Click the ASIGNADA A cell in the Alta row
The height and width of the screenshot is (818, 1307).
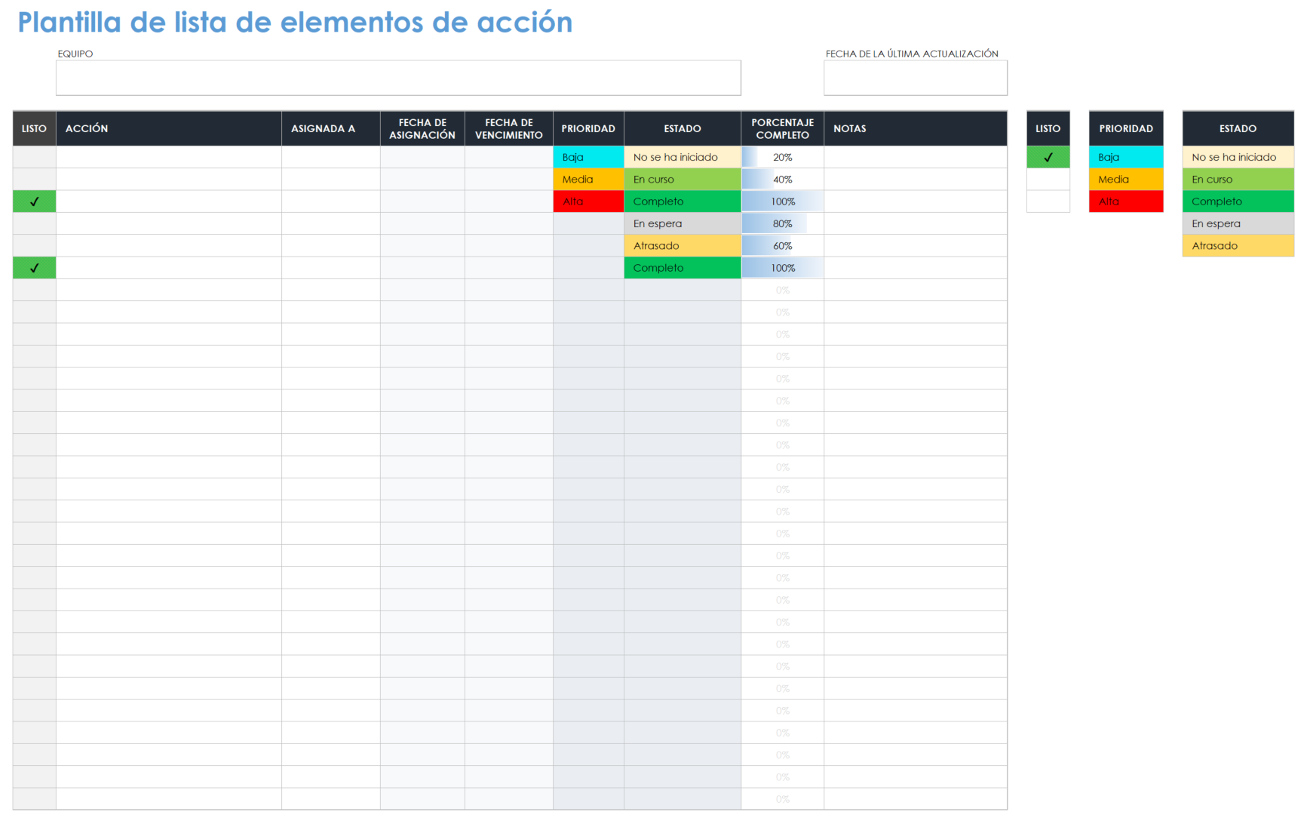pos(331,201)
